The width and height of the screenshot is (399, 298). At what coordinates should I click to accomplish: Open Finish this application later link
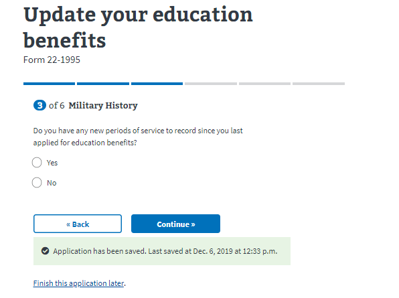pos(79,283)
